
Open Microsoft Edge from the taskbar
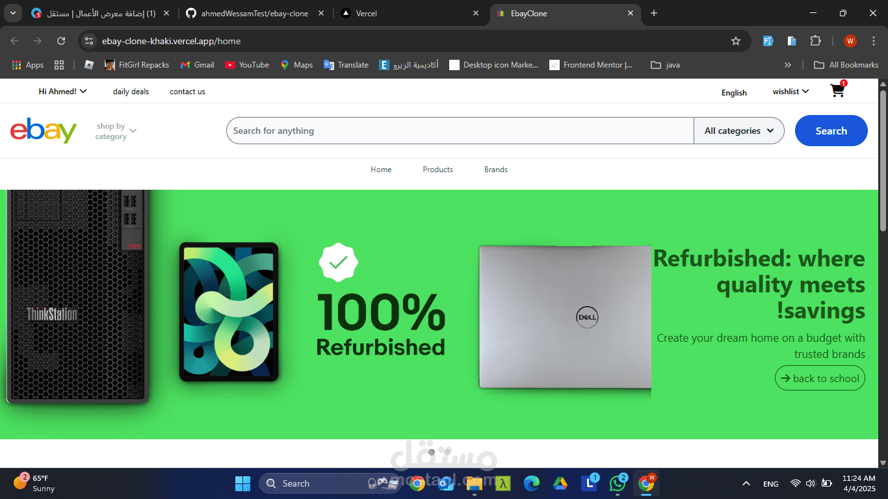(532, 483)
